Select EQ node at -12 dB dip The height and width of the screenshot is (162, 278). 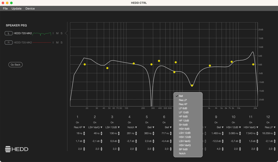pos(192,85)
